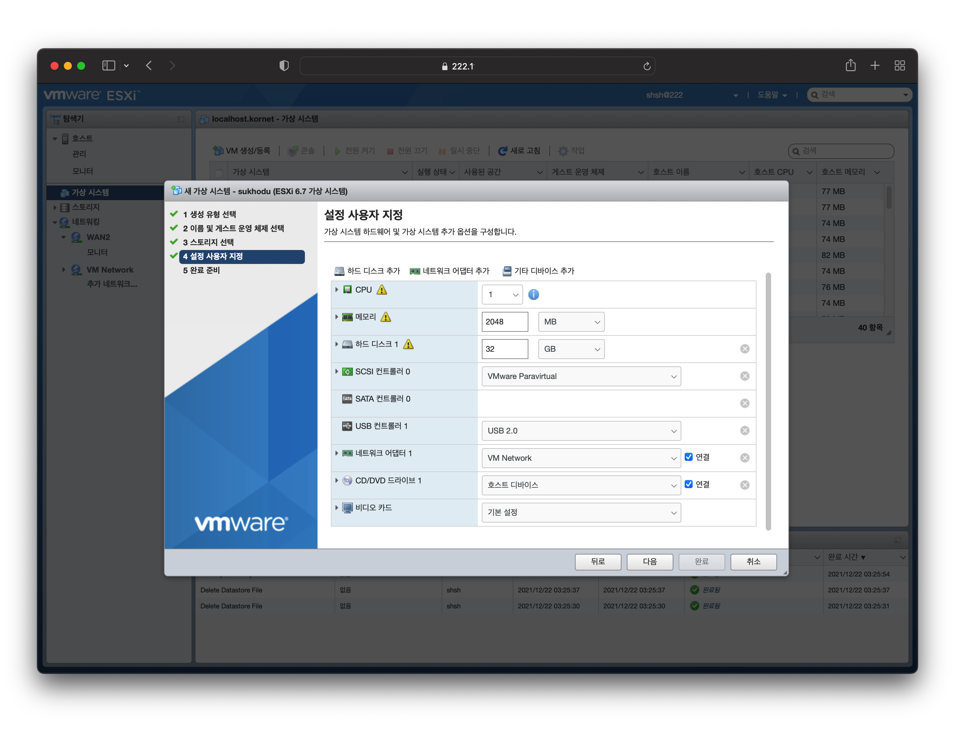Click the 취소 (Cancel) button
Image resolution: width=955 pixels, height=746 pixels.
click(x=753, y=561)
